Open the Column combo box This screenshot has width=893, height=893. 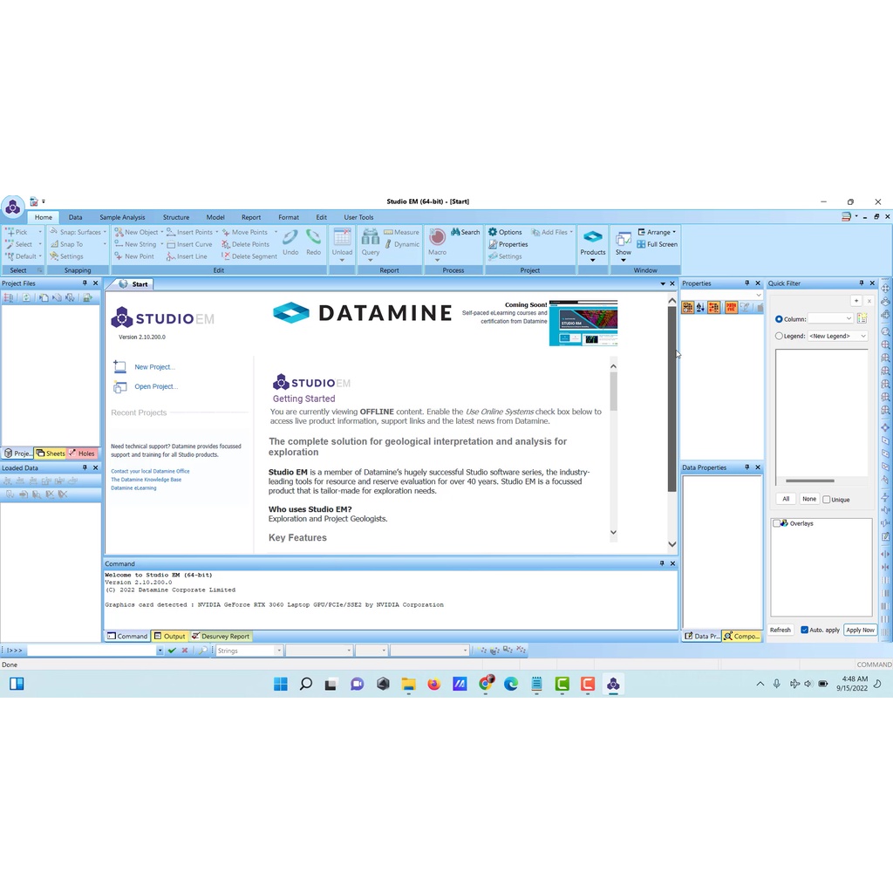[830, 319]
